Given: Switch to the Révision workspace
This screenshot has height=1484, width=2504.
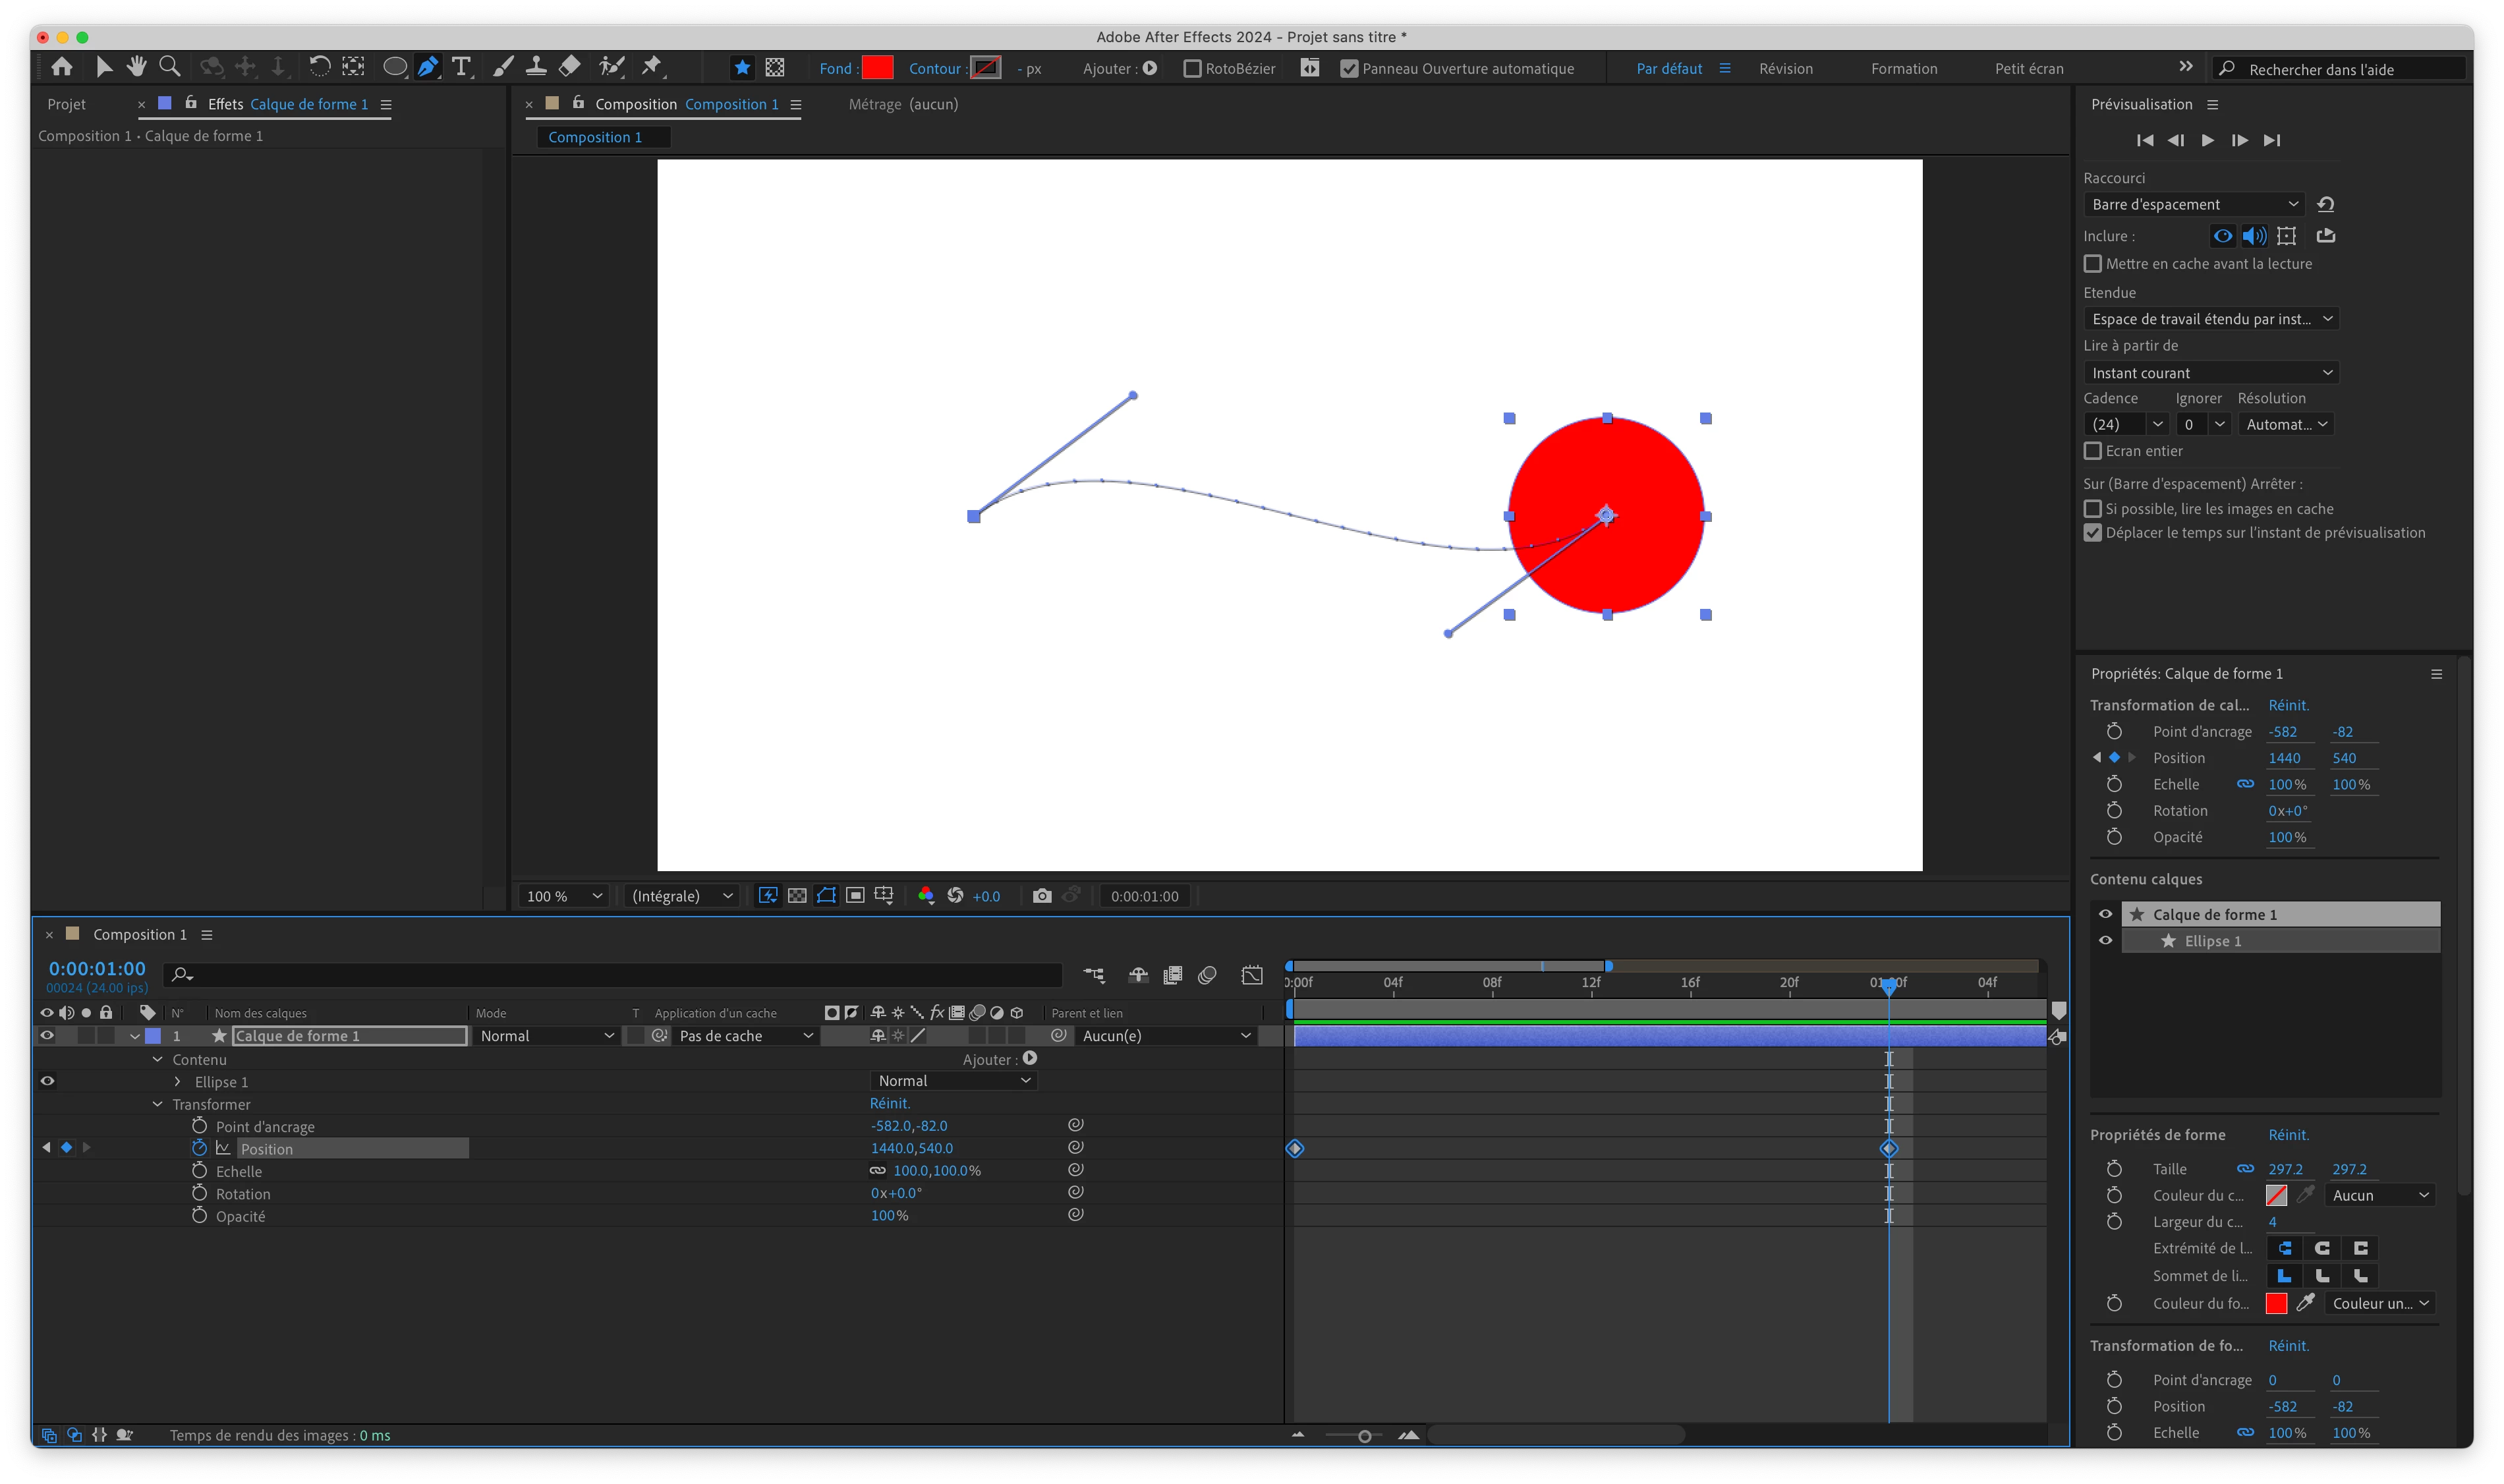Looking at the screenshot, I should [x=1785, y=69].
